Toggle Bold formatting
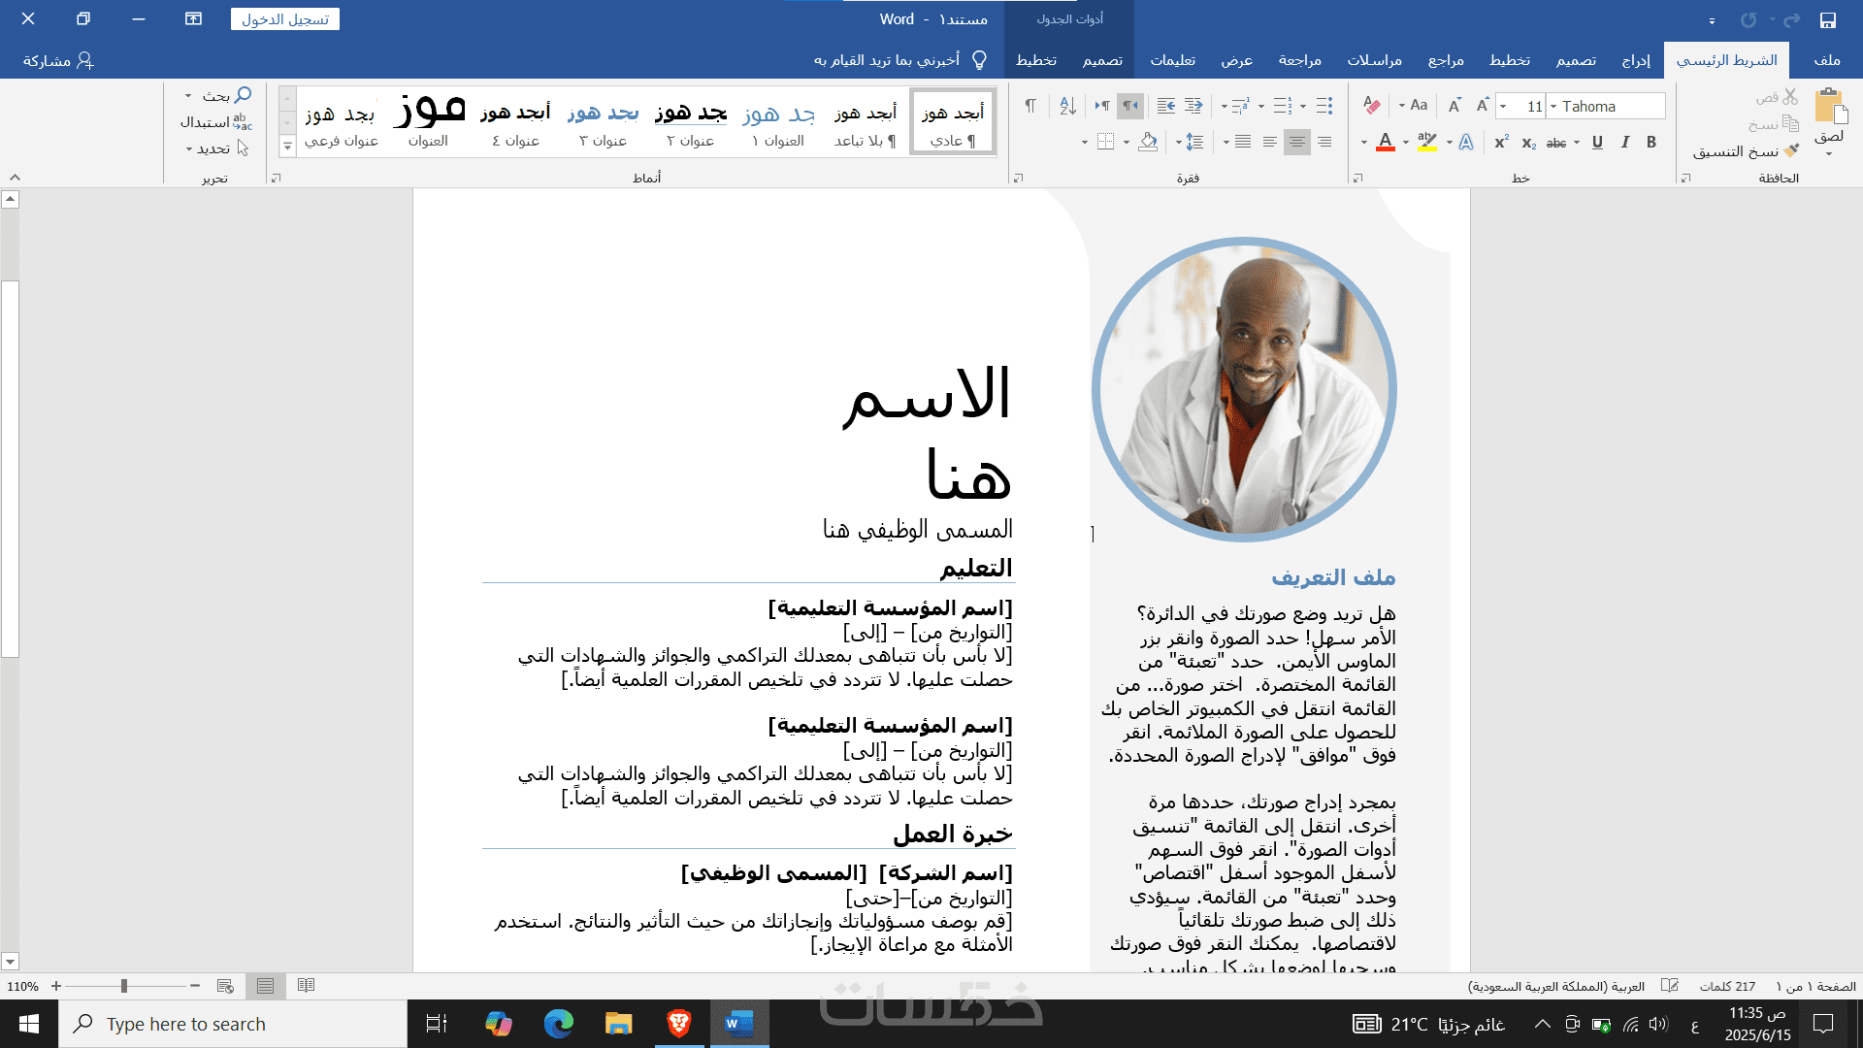Screen dimensions: 1863x1048 1651,143
